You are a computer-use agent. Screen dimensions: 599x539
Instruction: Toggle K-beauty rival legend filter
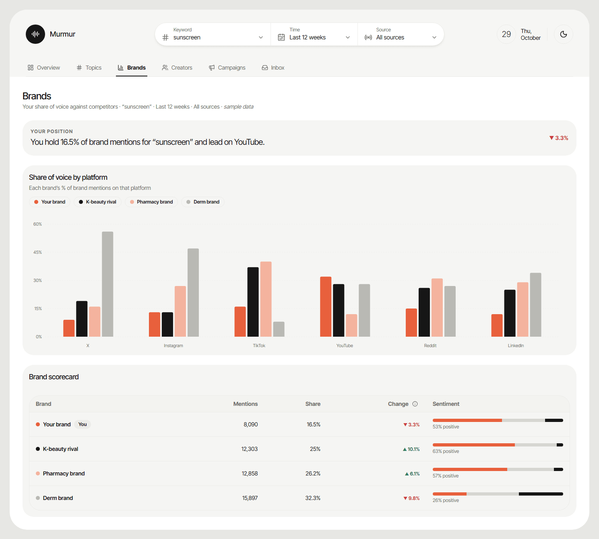(x=97, y=202)
